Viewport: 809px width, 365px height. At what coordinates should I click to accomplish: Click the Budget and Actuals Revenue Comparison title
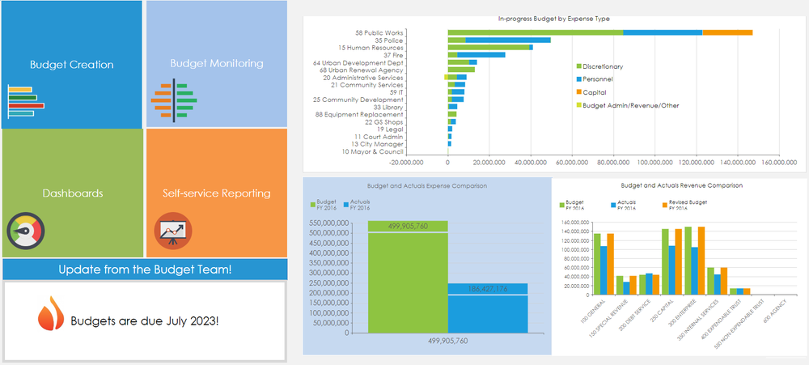pos(682,185)
